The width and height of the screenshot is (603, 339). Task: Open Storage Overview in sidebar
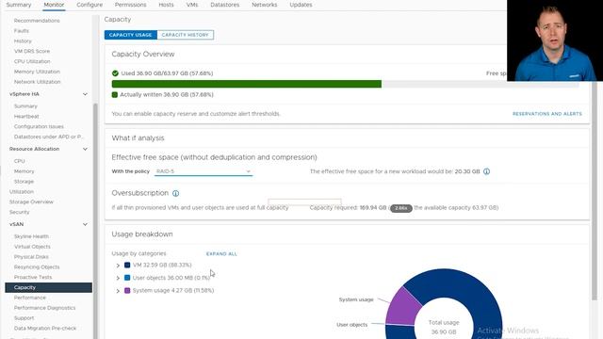click(31, 202)
